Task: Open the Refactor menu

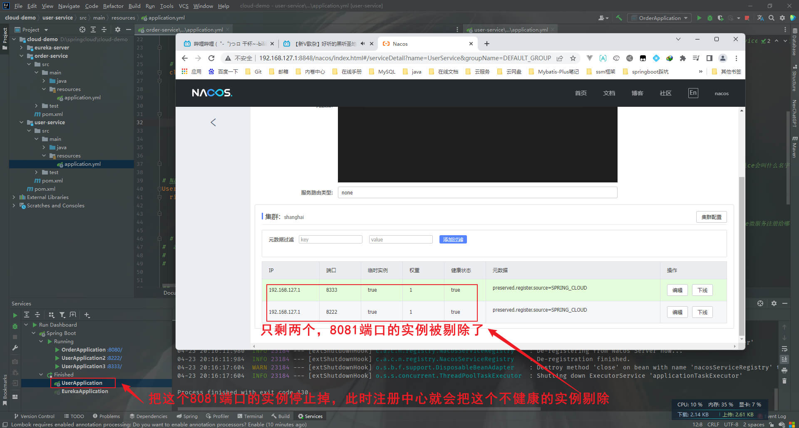Action: tap(113, 6)
